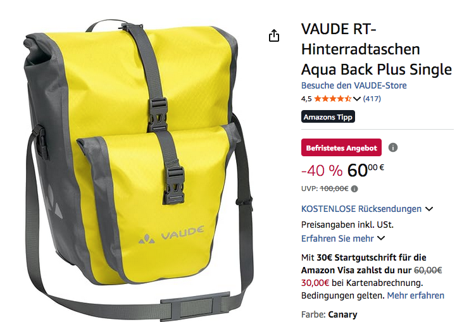Click the 60,00 € current price

click(x=365, y=170)
